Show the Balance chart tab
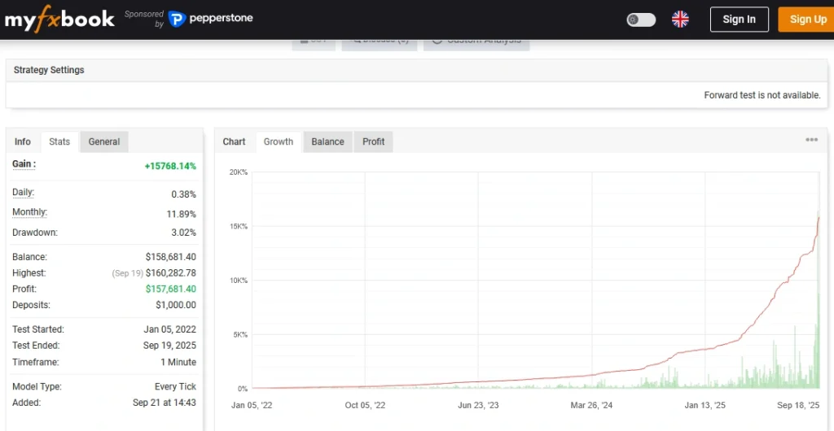This screenshot has height=431, width=834. (327, 141)
